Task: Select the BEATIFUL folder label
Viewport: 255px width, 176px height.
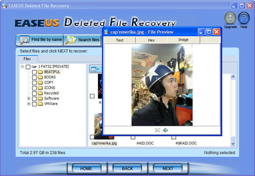Action: (x=52, y=72)
